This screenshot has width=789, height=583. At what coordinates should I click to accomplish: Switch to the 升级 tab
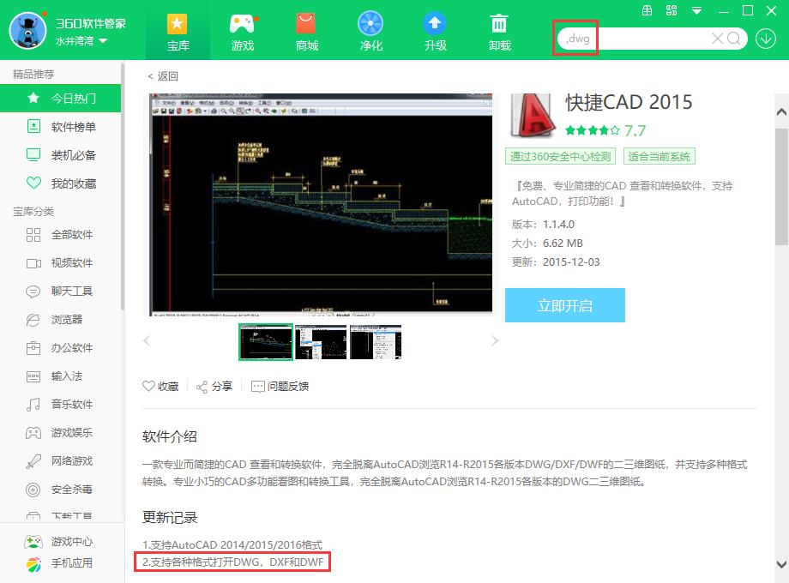click(436, 33)
